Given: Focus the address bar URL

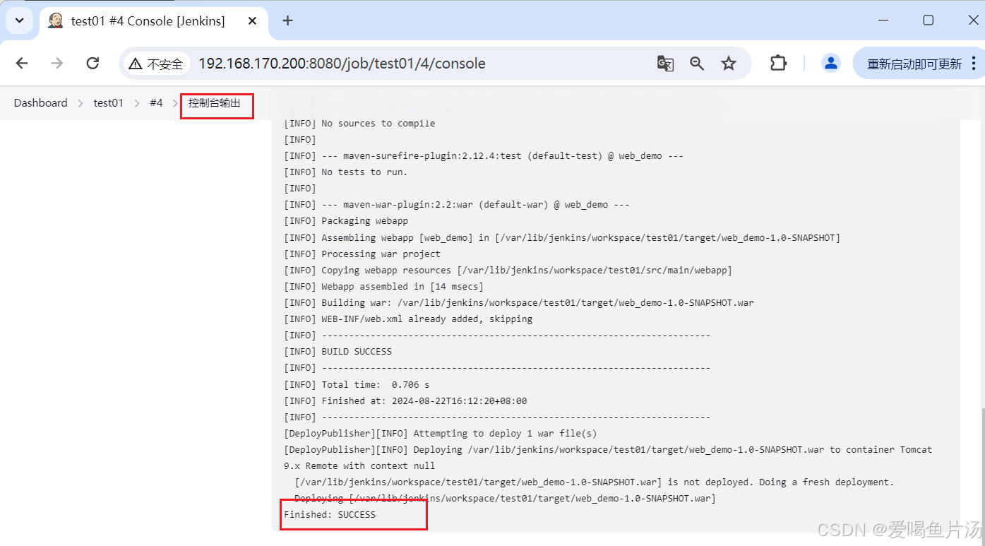Looking at the screenshot, I should click(342, 64).
